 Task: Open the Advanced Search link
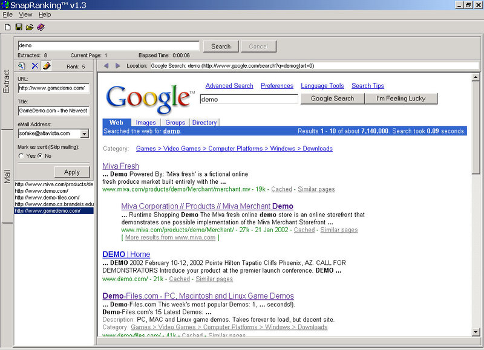229,86
